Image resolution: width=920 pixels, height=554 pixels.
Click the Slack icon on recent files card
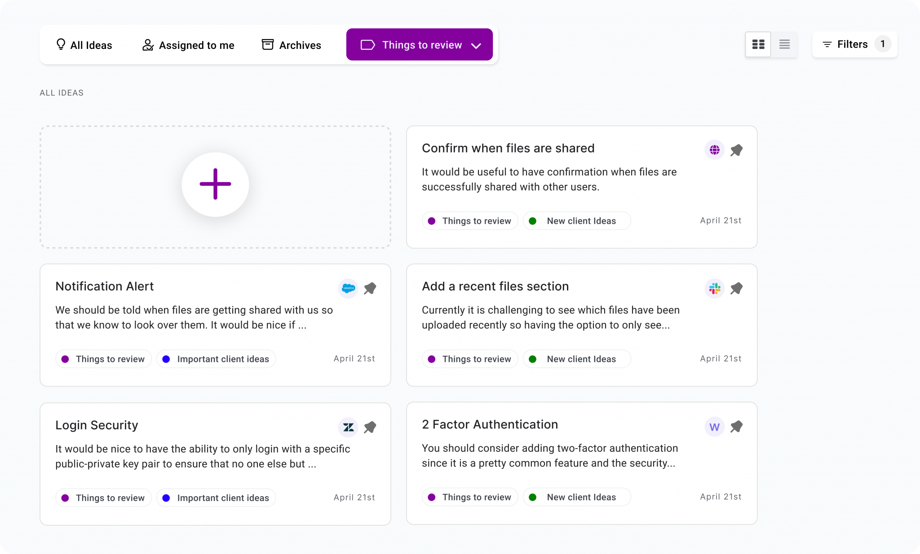[714, 288]
